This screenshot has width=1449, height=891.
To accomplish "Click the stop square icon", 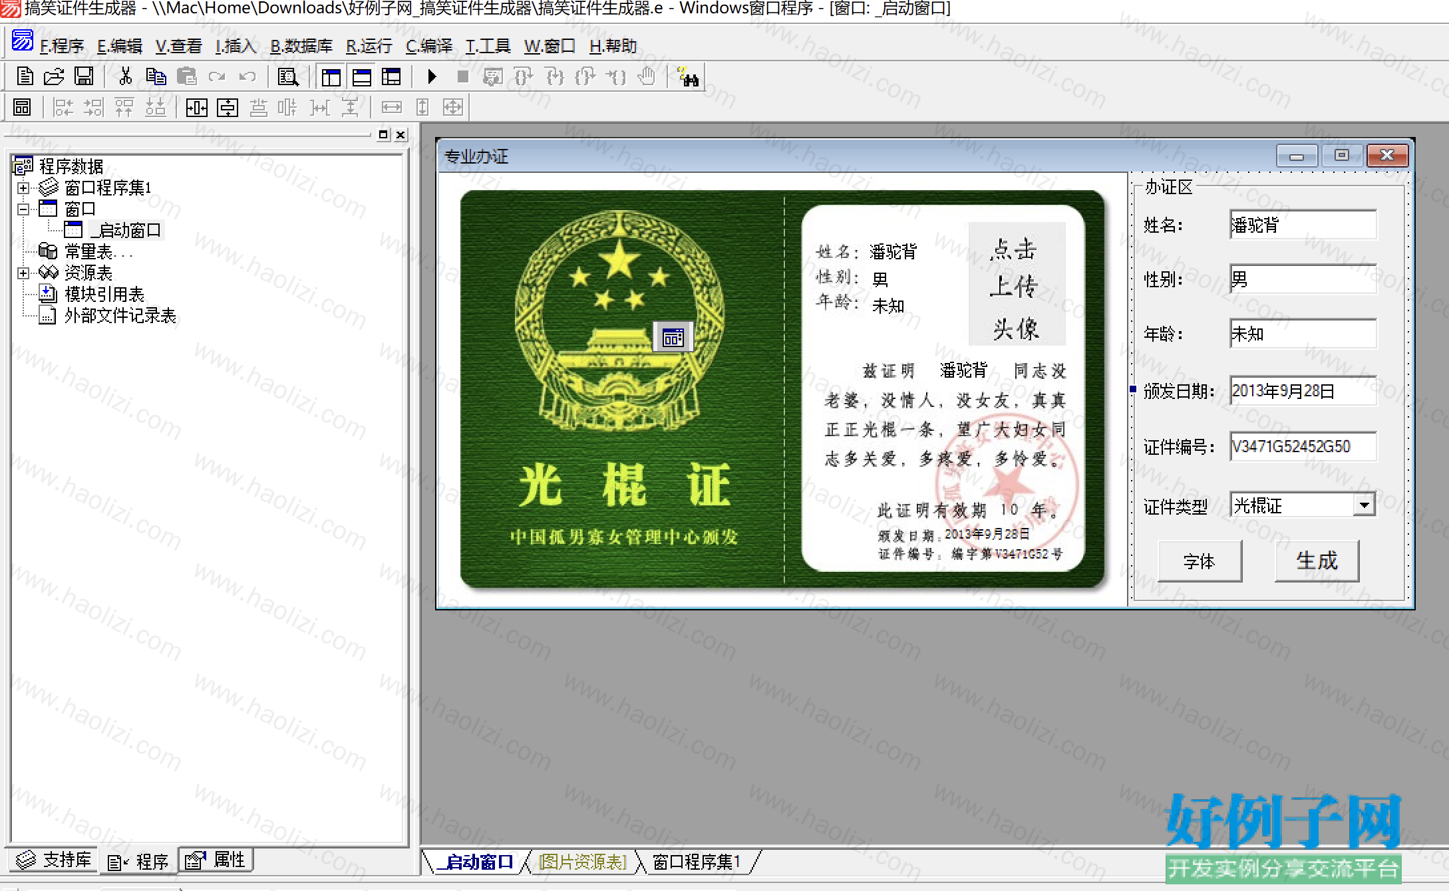I will click(x=463, y=77).
